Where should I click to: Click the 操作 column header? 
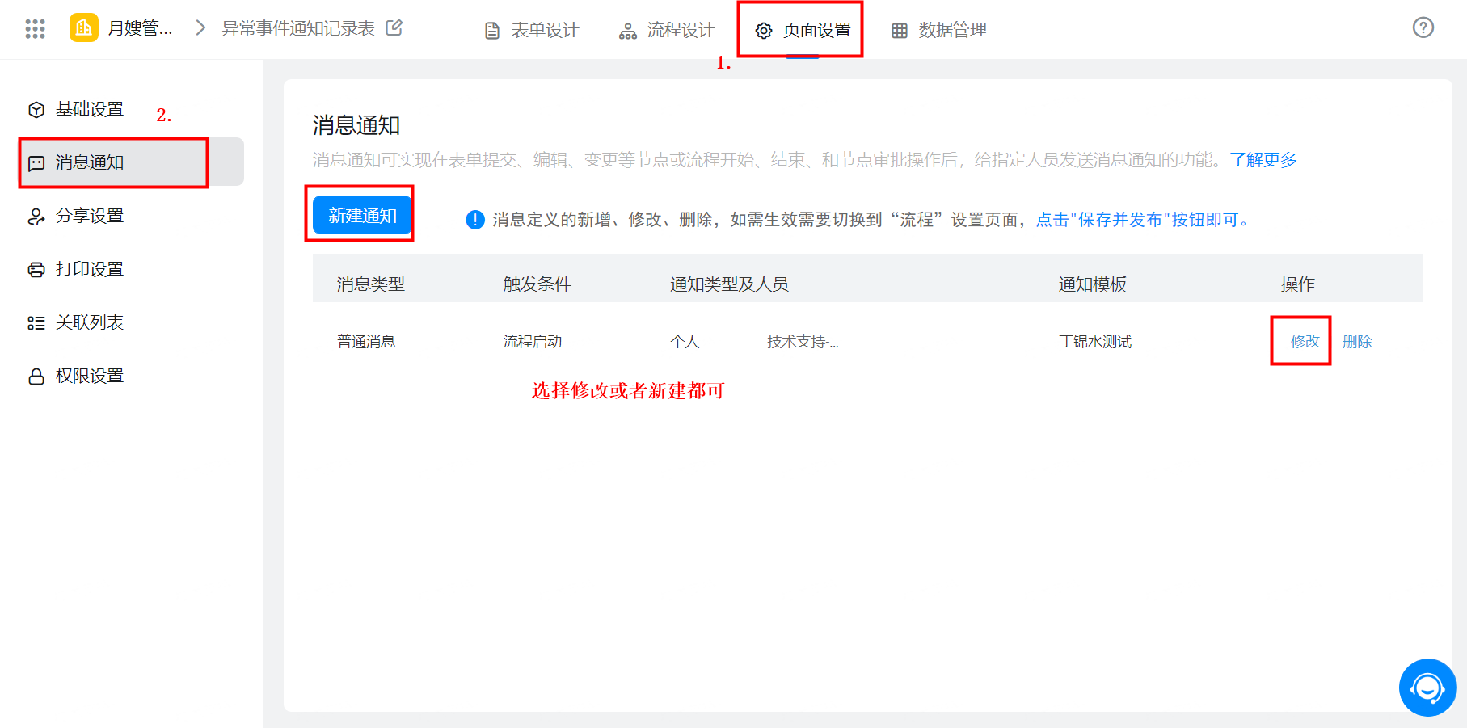tap(1298, 284)
